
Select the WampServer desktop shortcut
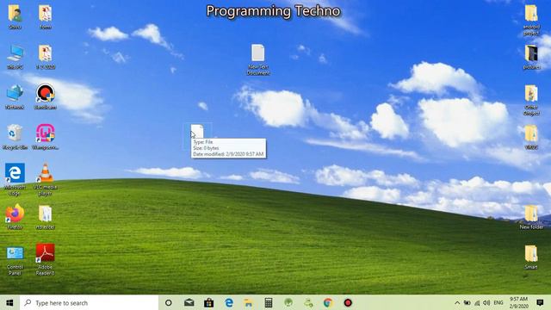point(46,137)
